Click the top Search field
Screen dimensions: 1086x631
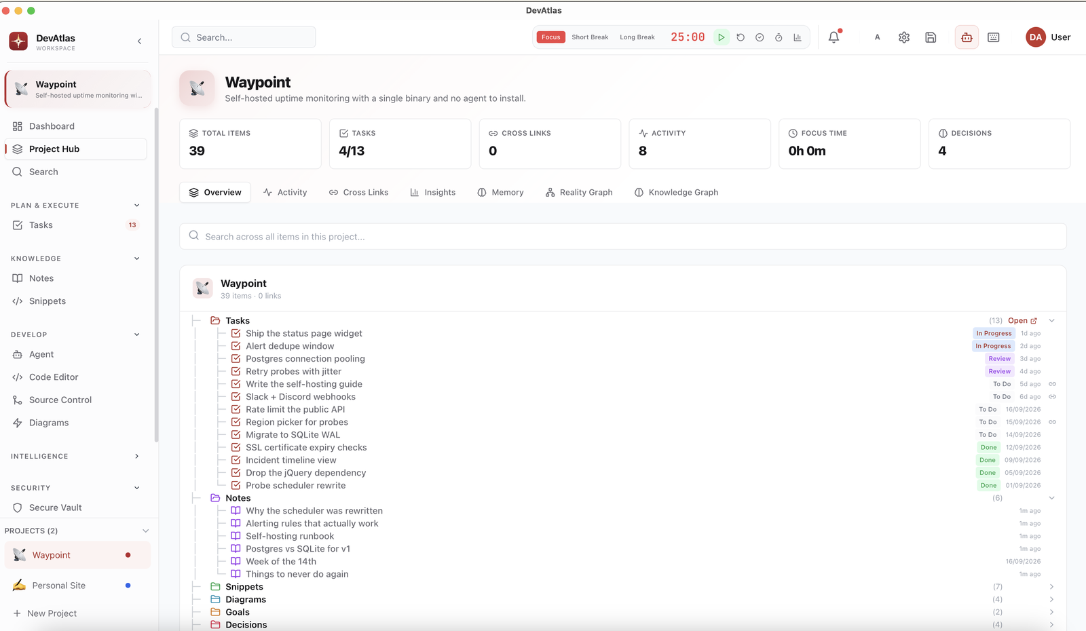[x=244, y=37]
